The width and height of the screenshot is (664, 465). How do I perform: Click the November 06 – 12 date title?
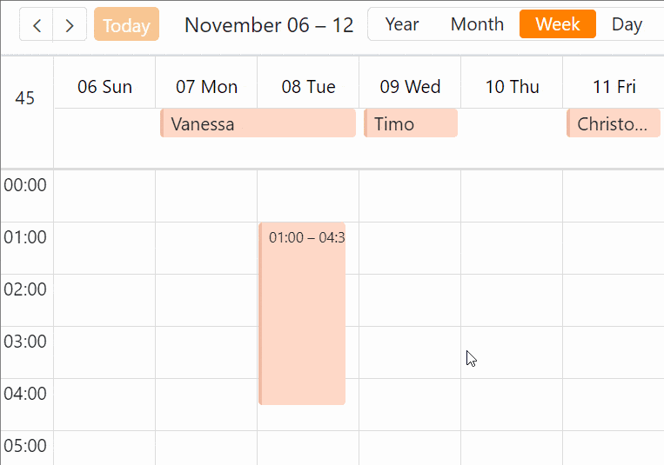click(269, 25)
